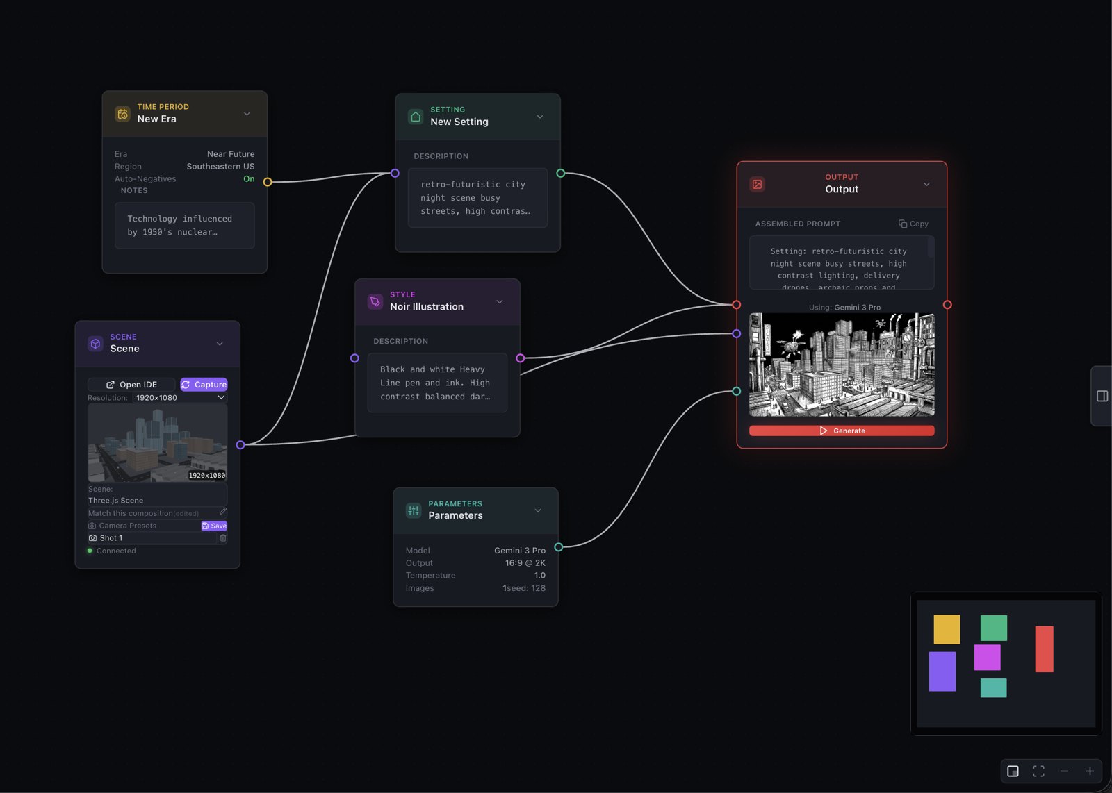The width and height of the screenshot is (1112, 793).
Task: Click the yellow block in minimap
Action: [x=947, y=629]
